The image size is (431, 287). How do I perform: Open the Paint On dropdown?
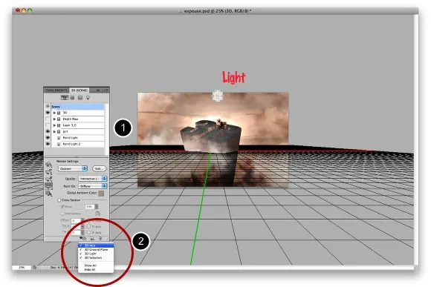(x=93, y=186)
